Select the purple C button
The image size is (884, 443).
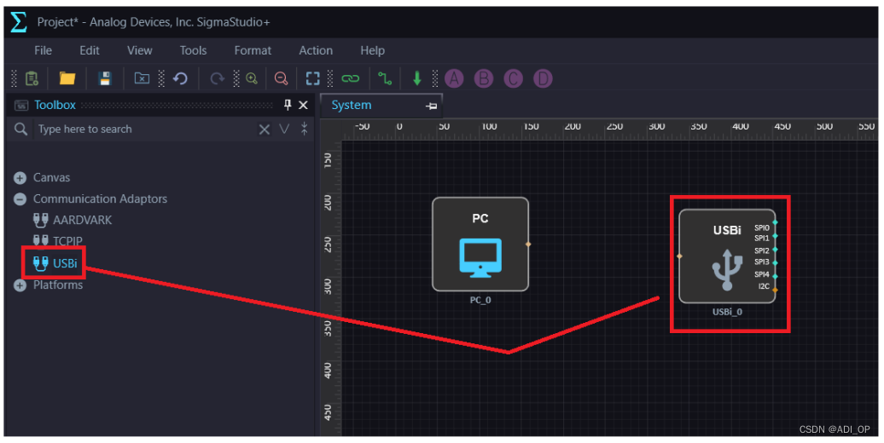coord(513,78)
